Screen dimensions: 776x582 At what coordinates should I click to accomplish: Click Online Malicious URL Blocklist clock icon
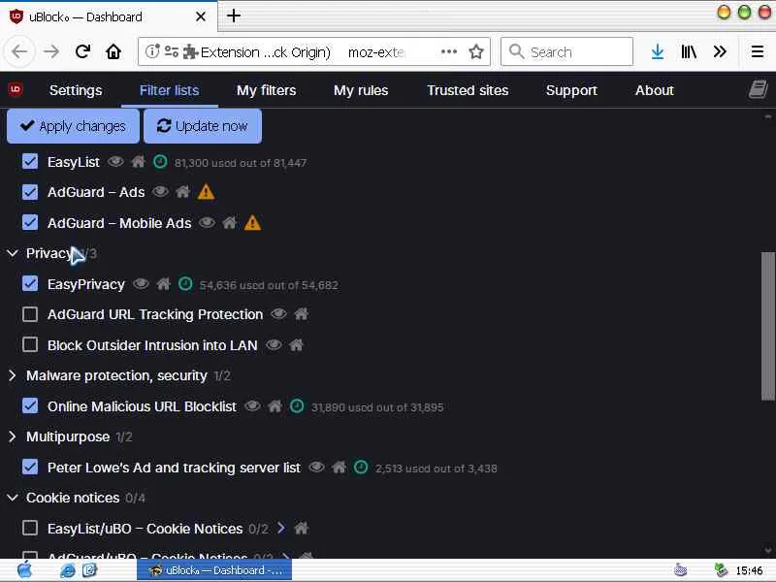click(297, 406)
